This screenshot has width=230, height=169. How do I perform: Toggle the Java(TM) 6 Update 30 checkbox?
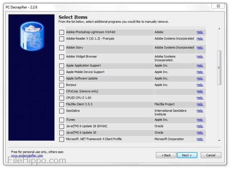[62, 133]
